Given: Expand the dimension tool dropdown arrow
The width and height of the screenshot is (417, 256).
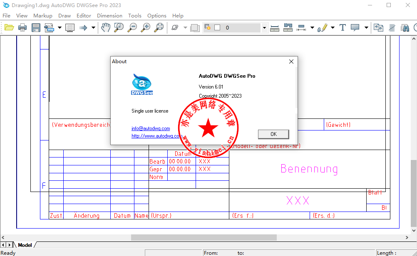Looking at the screenshot, I should tap(312, 27).
